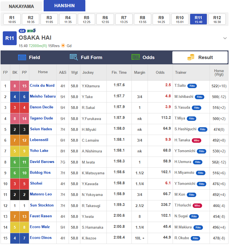Open horse Ecoro Dinos
This screenshot has height=245, width=231.
[41, 238]
